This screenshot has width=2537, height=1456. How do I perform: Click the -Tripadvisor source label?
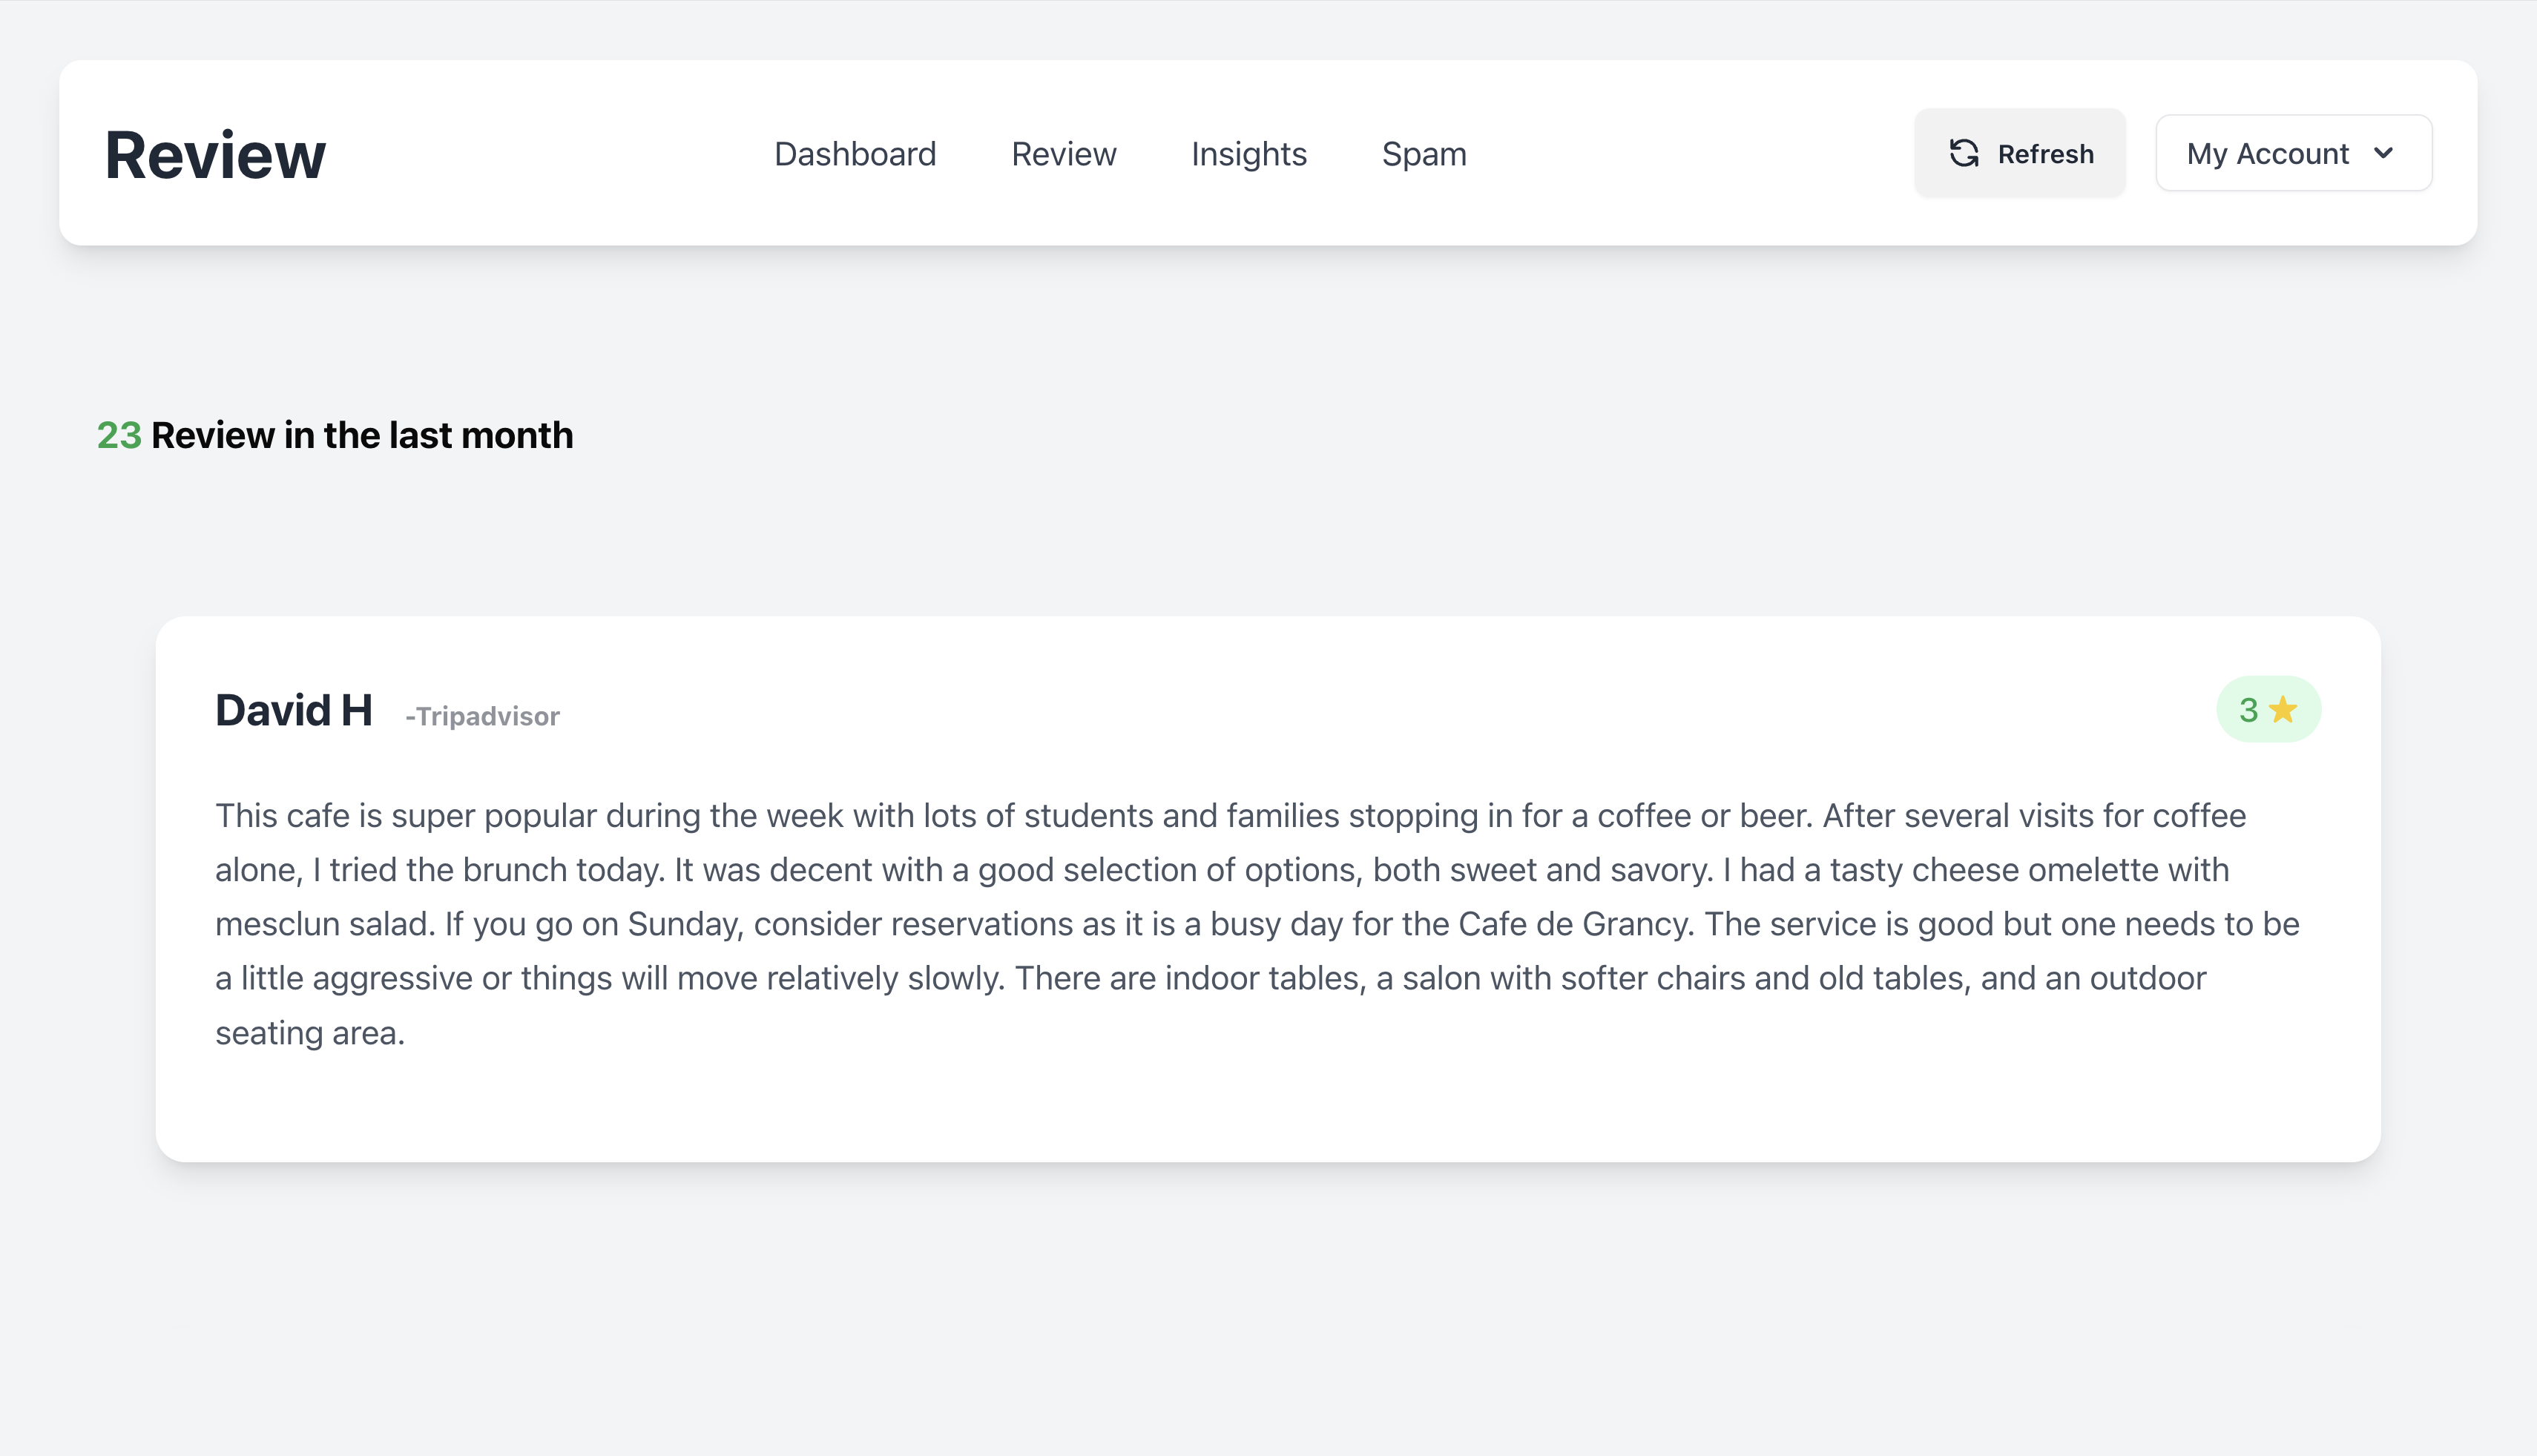click(x=482, y=717)
